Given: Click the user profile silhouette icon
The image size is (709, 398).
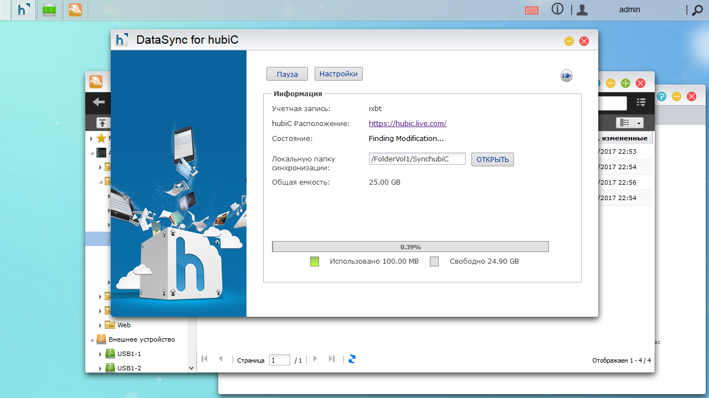Looking at the screenshot, I should (x=582, y=9).
